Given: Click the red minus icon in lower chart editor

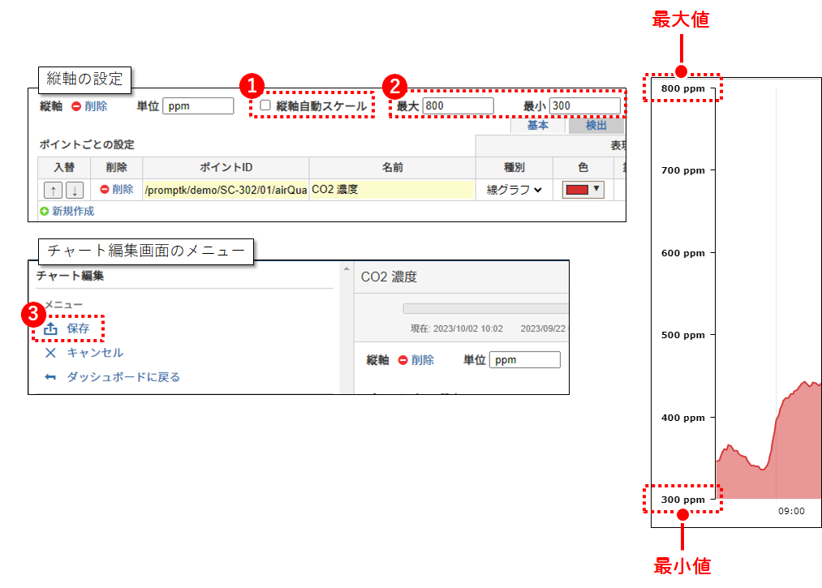Looking at the screenshot, I should click(x=402, y=360).
